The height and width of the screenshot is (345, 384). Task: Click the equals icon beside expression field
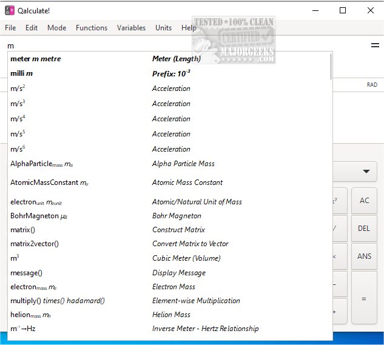tap(375, 45)
